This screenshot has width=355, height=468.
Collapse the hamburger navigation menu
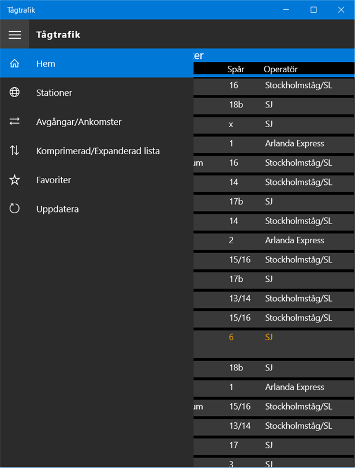click(x=14, y=35)
